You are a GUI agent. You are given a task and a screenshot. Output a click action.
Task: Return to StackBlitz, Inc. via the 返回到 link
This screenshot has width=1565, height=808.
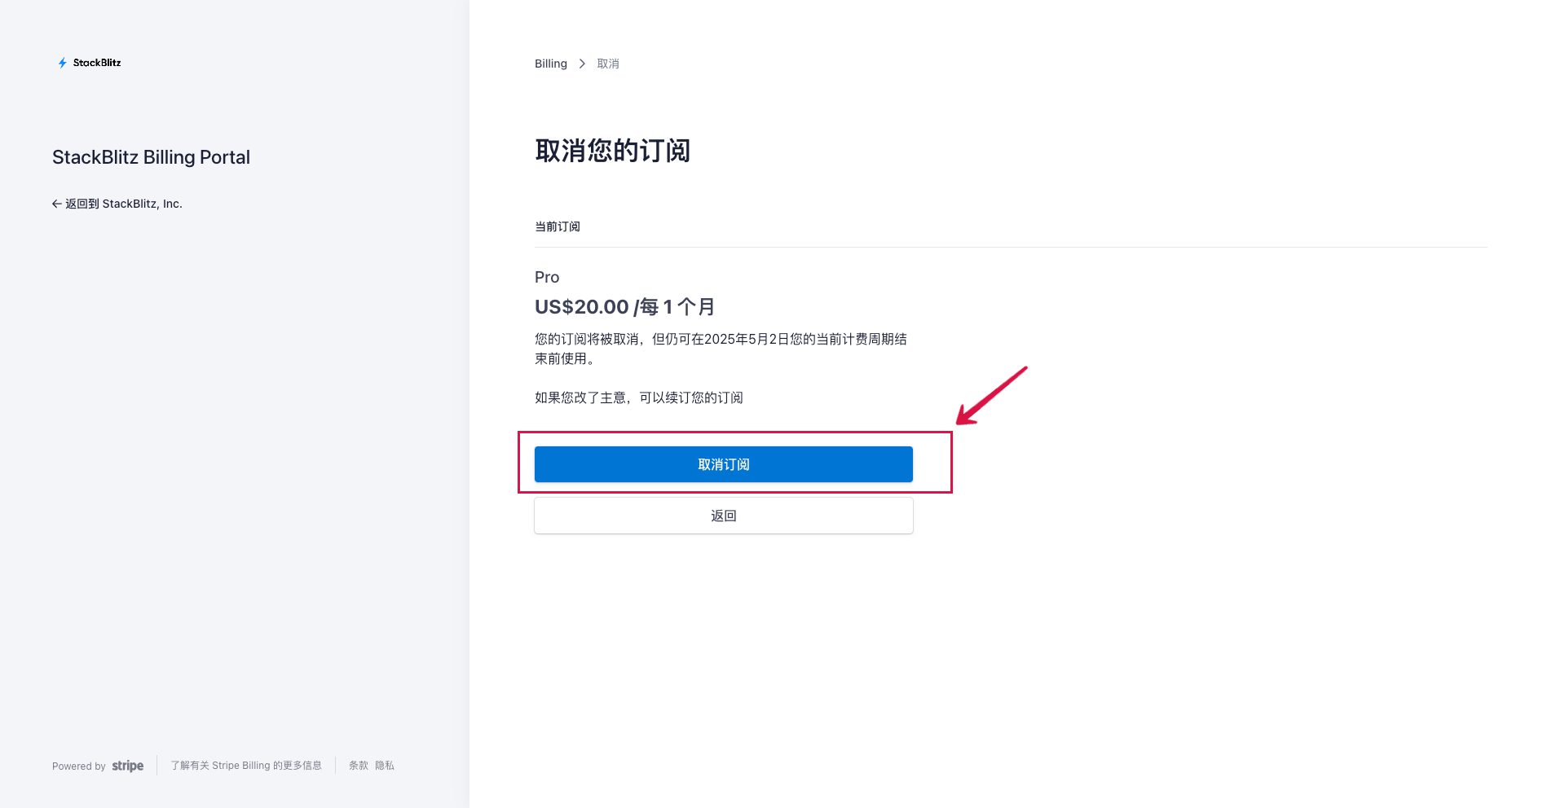tap(117, 204)
